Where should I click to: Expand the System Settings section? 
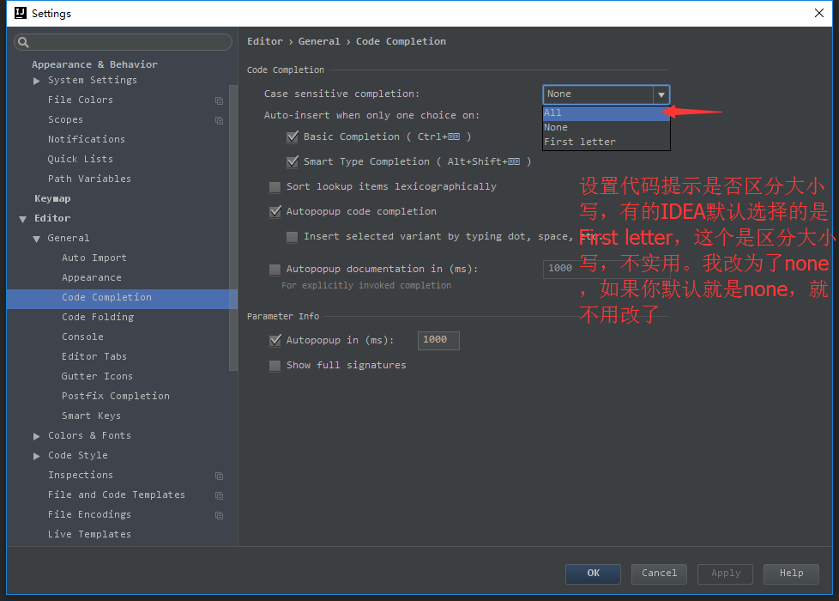coord(37,80)
